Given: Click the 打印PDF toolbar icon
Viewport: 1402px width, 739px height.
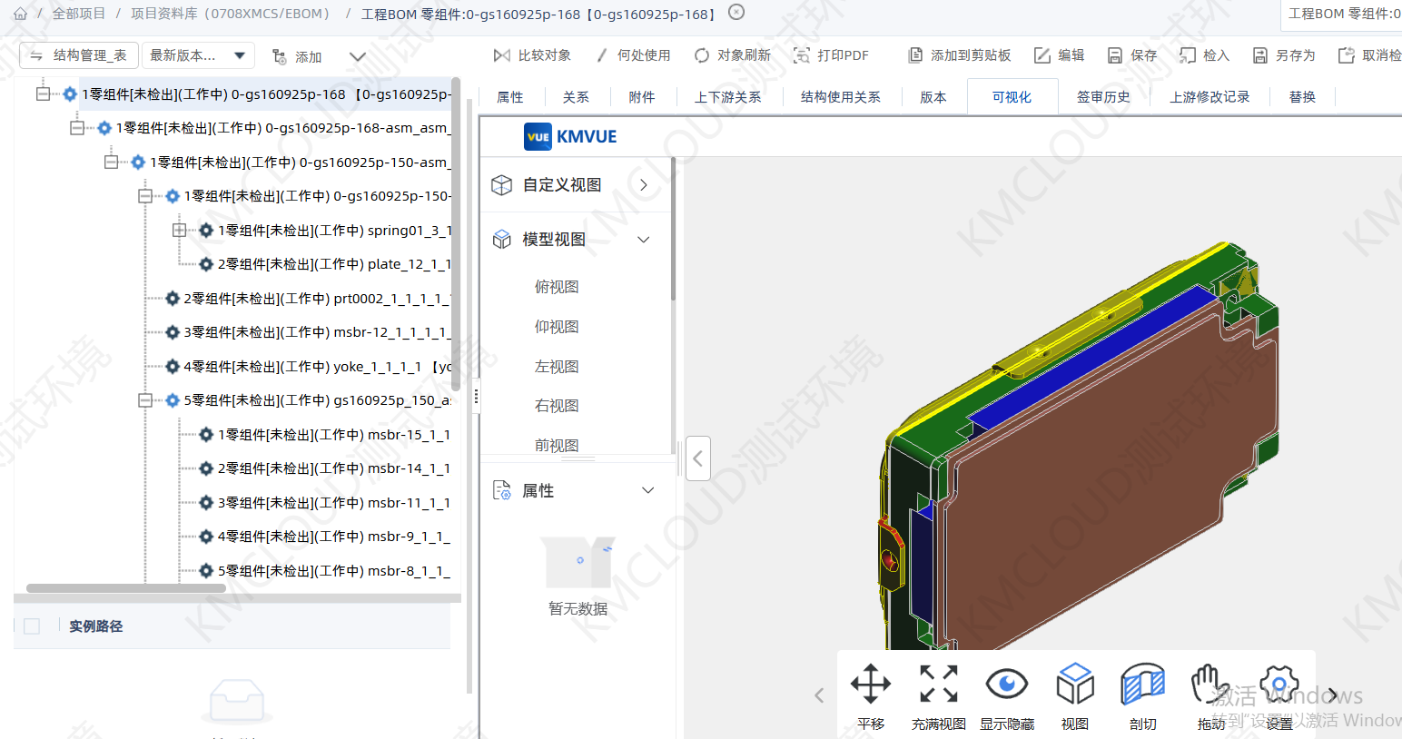Looking at the screenshot, I should tap(803, 54).
